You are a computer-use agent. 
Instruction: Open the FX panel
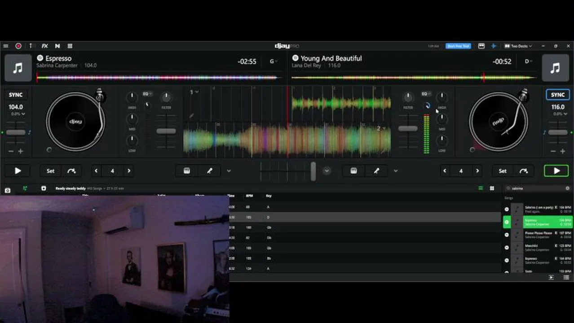click(x=44, y=46)
